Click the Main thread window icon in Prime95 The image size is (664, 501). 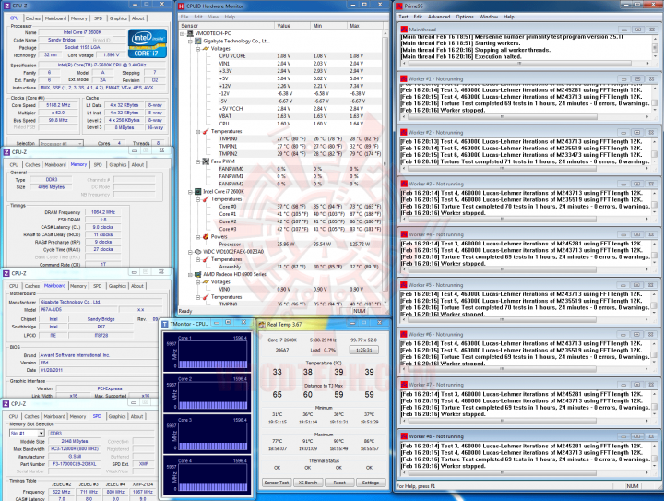(x=404, y=30)
